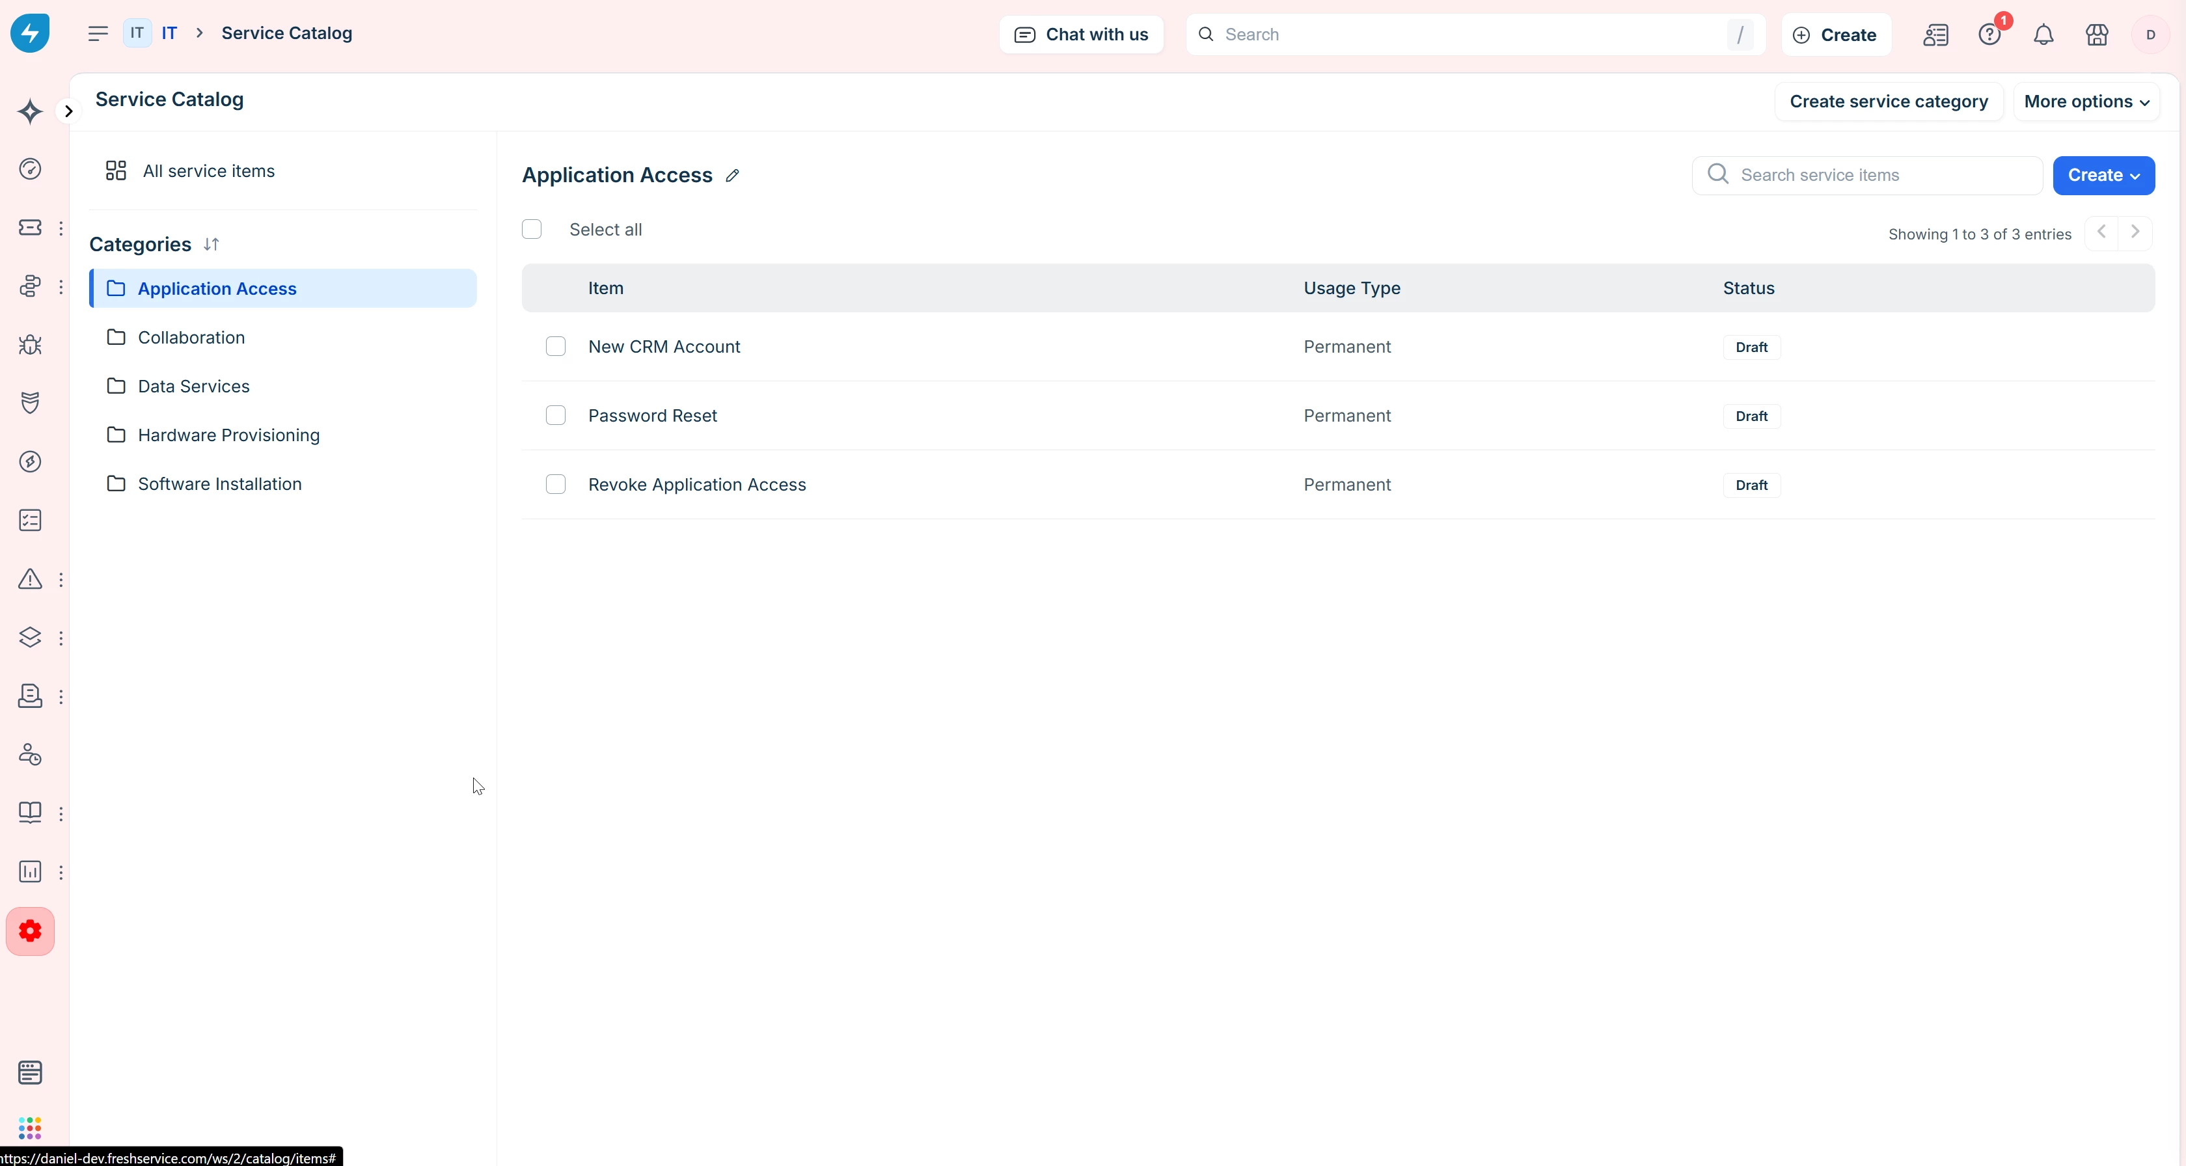Expand the More options dropdown

pos(2086,101)
